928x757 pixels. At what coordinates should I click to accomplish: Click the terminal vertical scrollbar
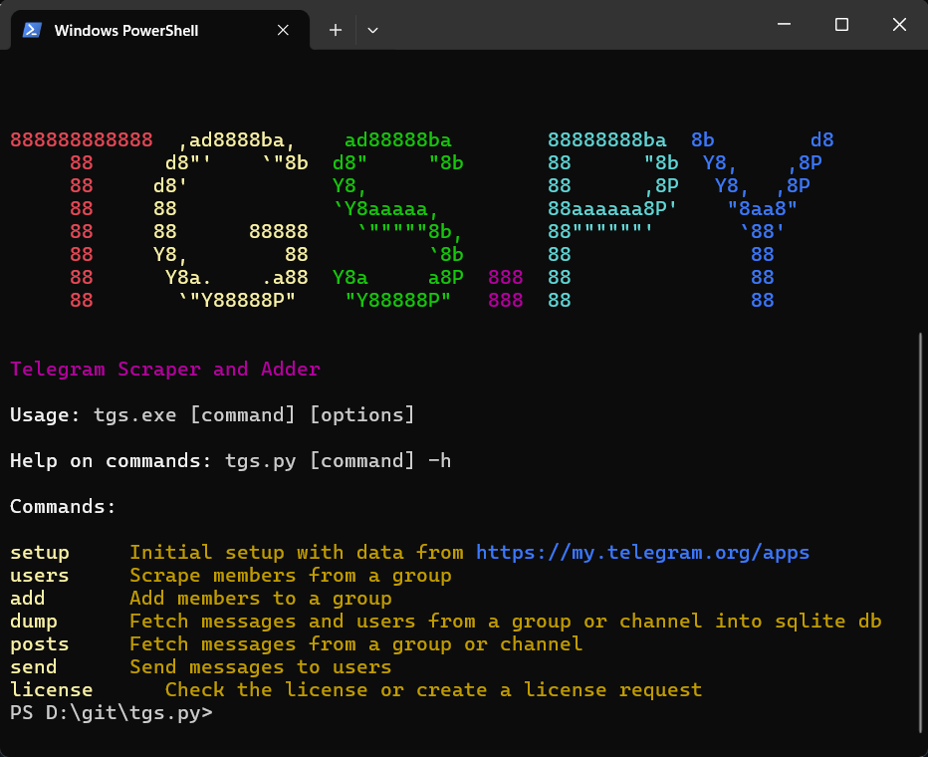tap(920, 533)
